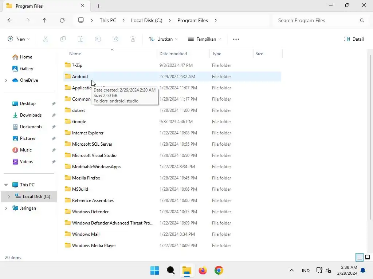373x279 pixels.
Task: Open Downloads quick access folder
Action: click(x=31, y=115)
